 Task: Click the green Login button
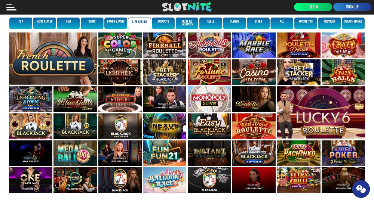pos(313,7)
